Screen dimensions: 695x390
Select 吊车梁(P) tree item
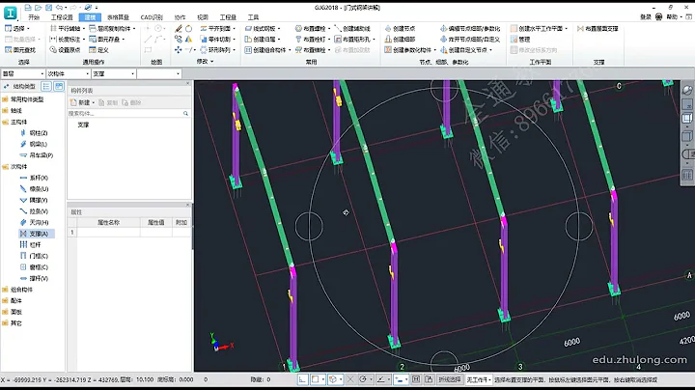(x=37, y=155)
